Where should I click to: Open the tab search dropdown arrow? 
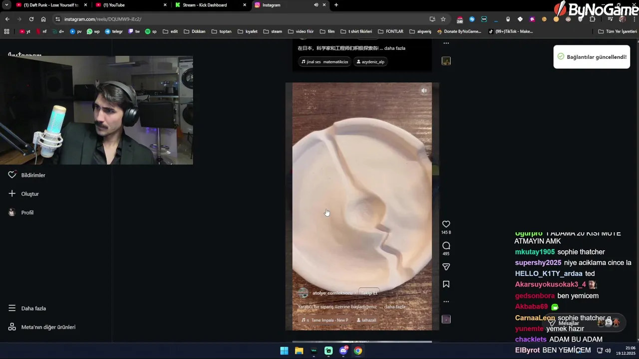coord(6,5)
